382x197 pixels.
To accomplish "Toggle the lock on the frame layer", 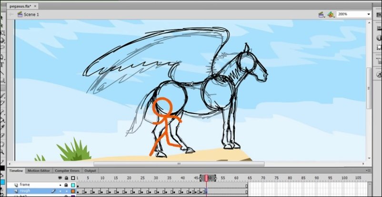I will click(x=66, y=185).
